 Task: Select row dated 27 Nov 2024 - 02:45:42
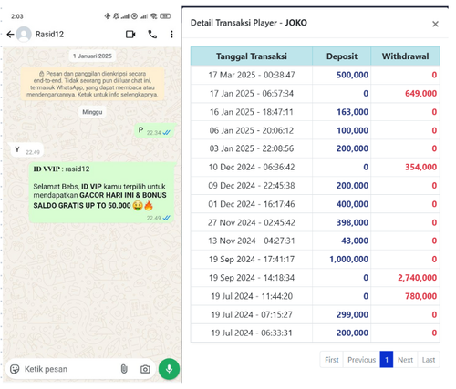click(x=316, y=222)
